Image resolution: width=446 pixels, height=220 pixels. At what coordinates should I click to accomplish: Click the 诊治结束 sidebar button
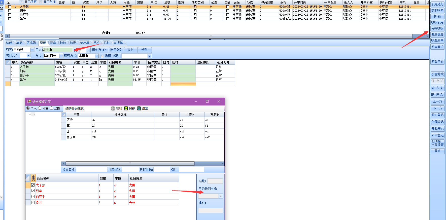[437, 10]
